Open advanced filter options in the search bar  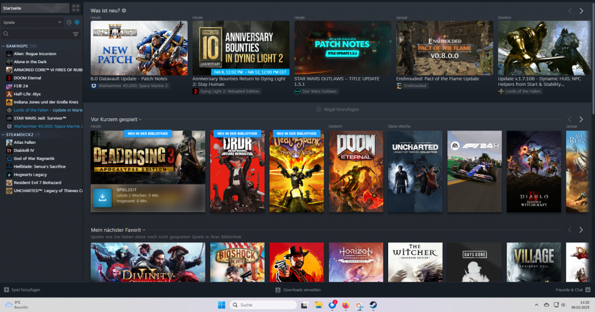[x=76, y=34]
